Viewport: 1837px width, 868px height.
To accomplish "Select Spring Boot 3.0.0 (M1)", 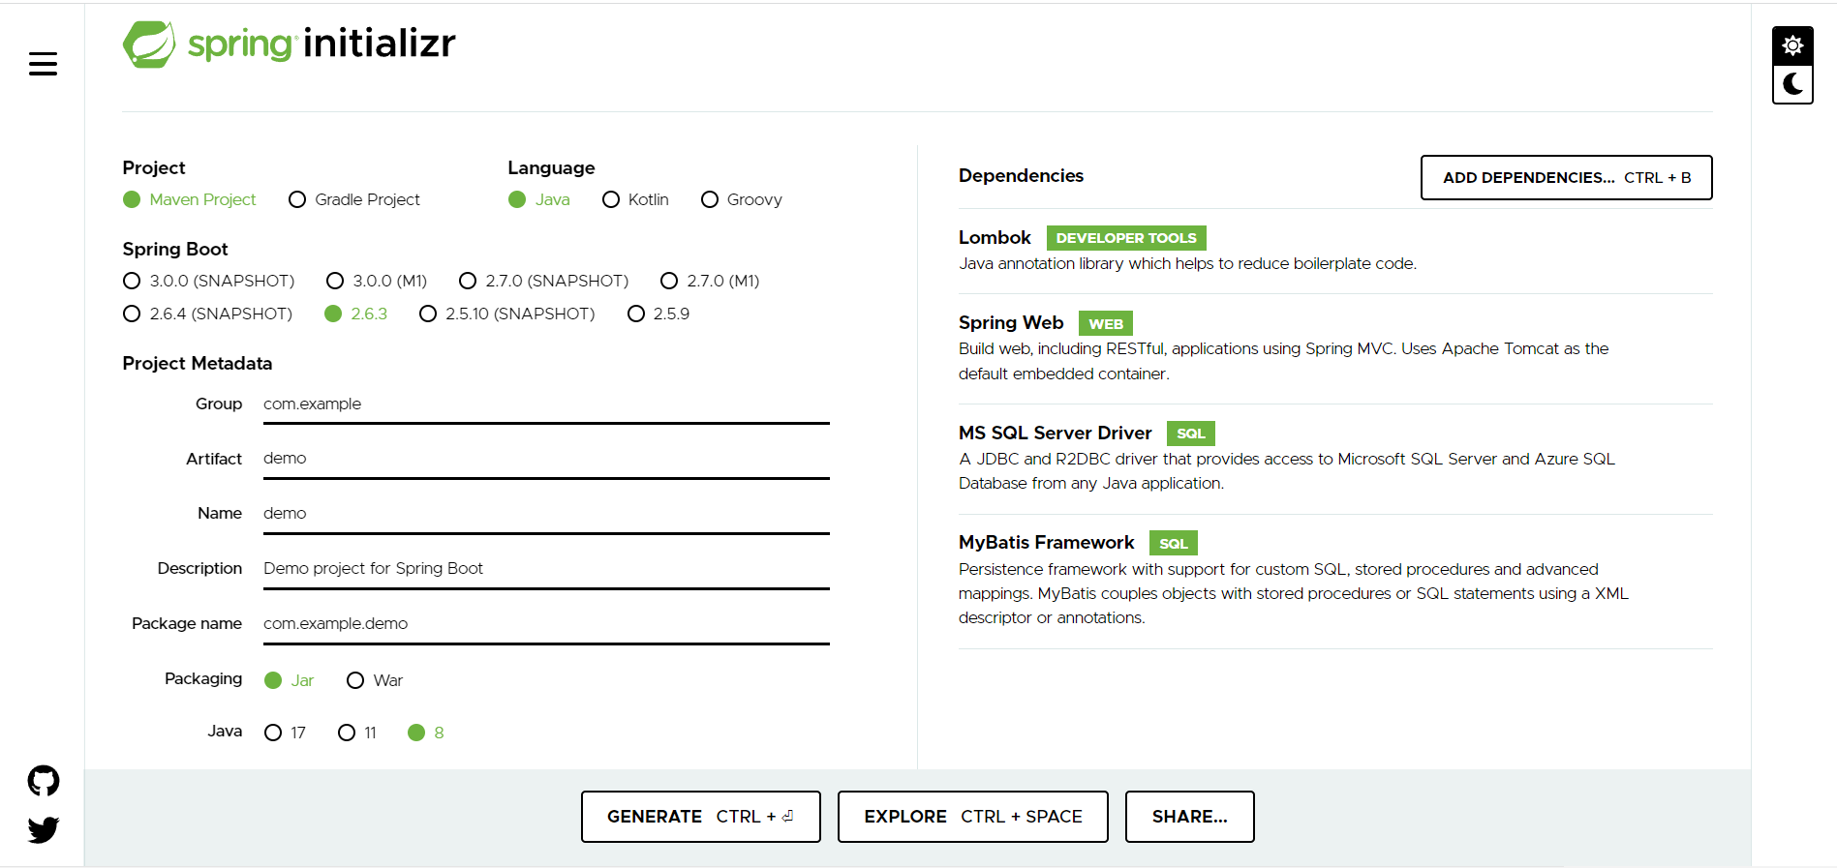I will point(377,281).
